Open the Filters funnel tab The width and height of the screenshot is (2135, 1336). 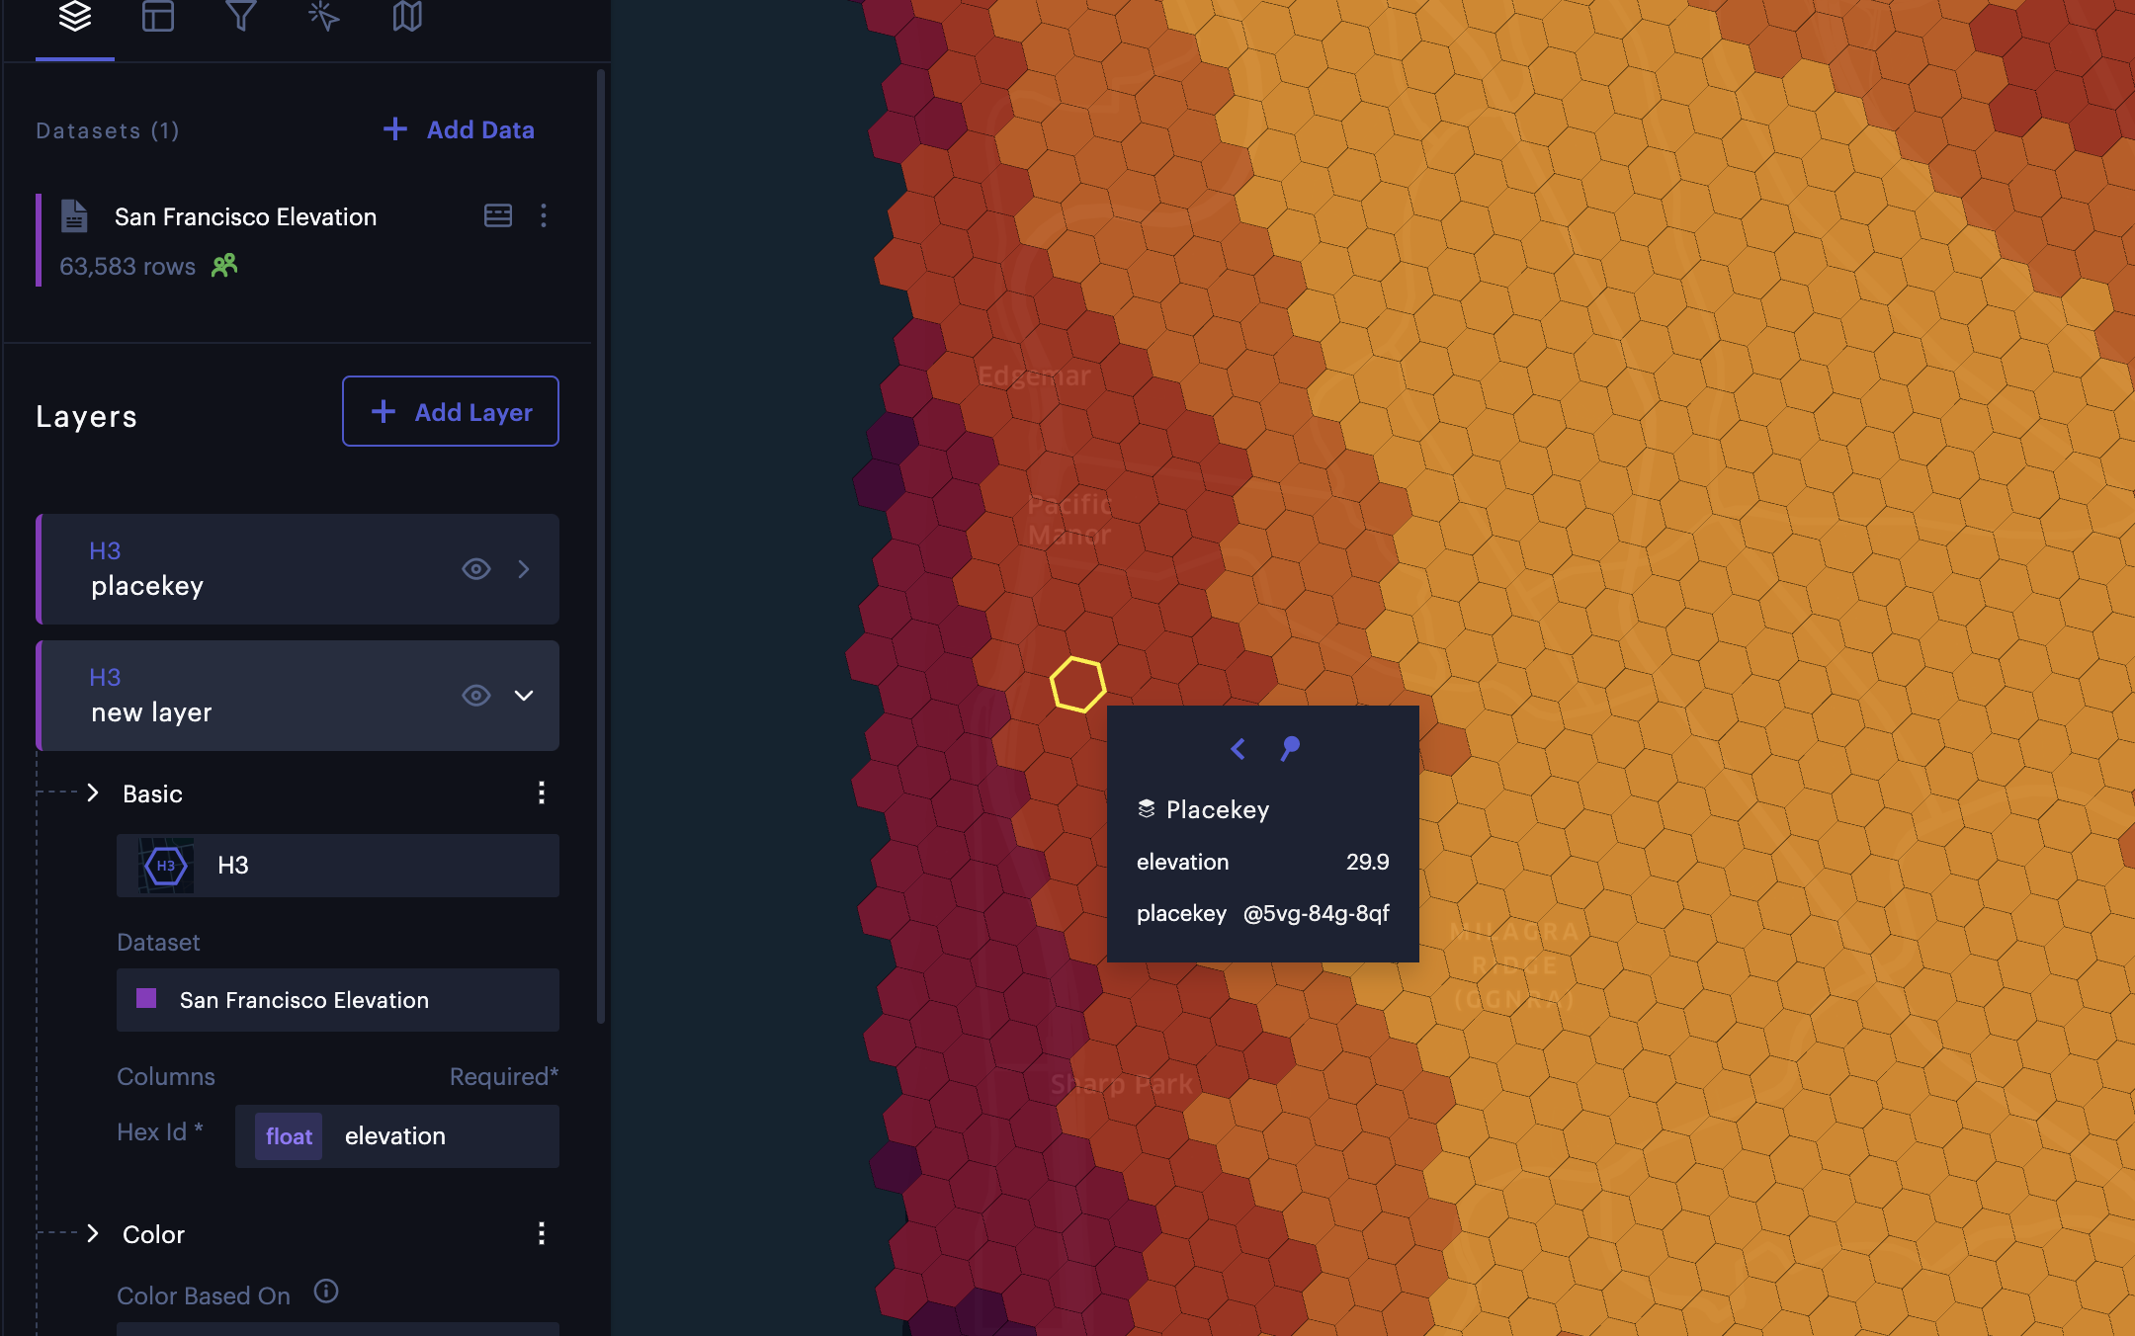pos(241,17)
